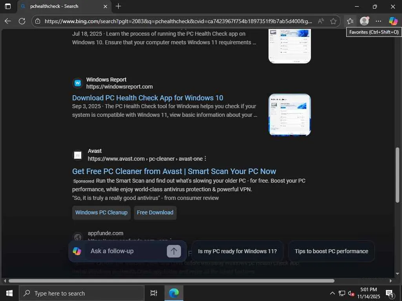This screenshot has width=402, height=301.
Task: Click the Sep 3, 2025 result description
Action: (x=164, y=111)
